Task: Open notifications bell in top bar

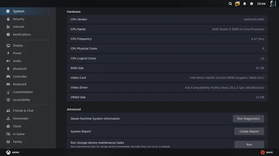Action: click(x=245, y=4)
